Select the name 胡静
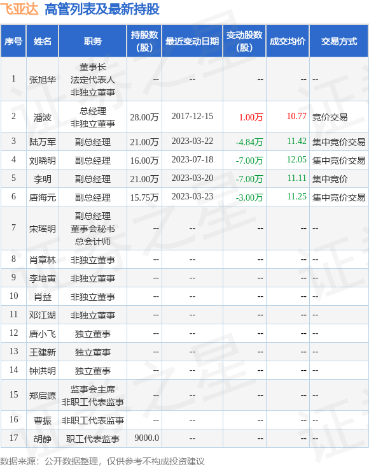Screen dimensions: 369x467 (x=43, y=439)
